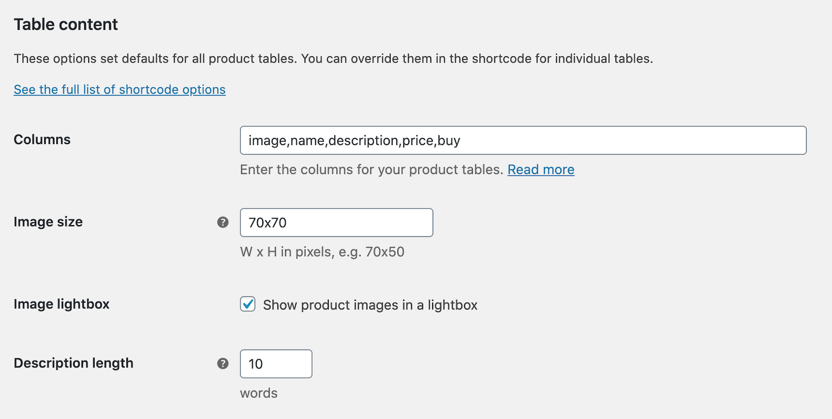Click the W x H hint text

pyautogui.click(x=322, y=251)
